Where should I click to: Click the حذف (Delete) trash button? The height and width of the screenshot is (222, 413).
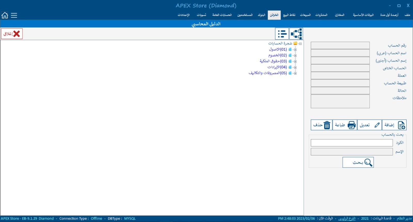pos(321,125)
